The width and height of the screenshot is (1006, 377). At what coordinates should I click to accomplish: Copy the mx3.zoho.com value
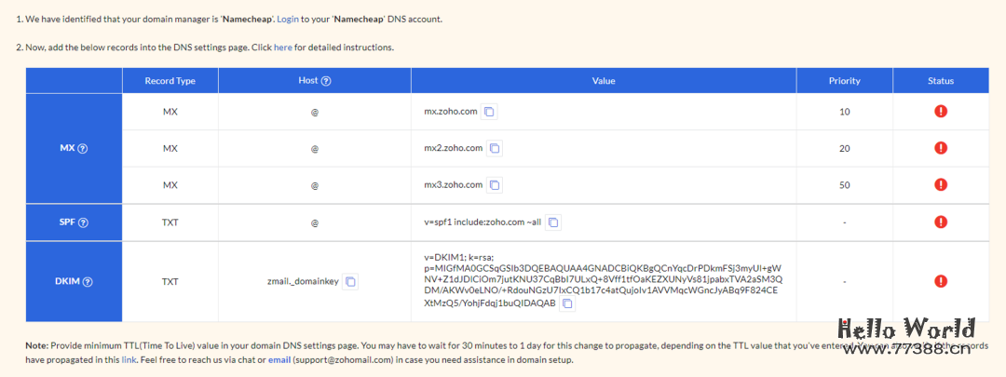pyautogui.click(x=496, y=185)
